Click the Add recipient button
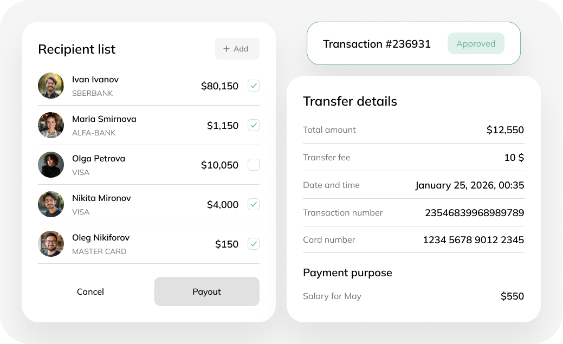Viewport: 563px width, 344px height. (237, 49)
